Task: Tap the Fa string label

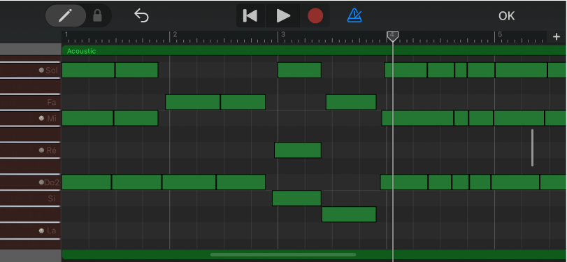Action: pyautogui.click(x=51, y=103)
